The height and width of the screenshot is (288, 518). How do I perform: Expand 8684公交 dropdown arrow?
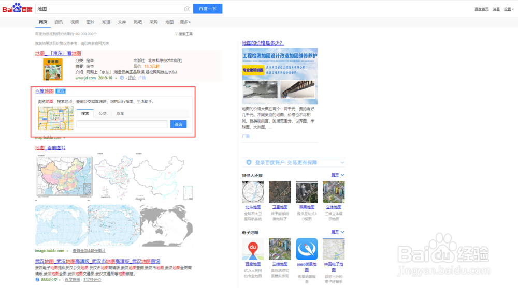60,280
